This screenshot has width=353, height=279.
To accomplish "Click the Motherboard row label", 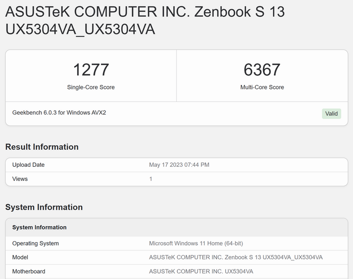I will pyautogui.click(x=29, y=271).
